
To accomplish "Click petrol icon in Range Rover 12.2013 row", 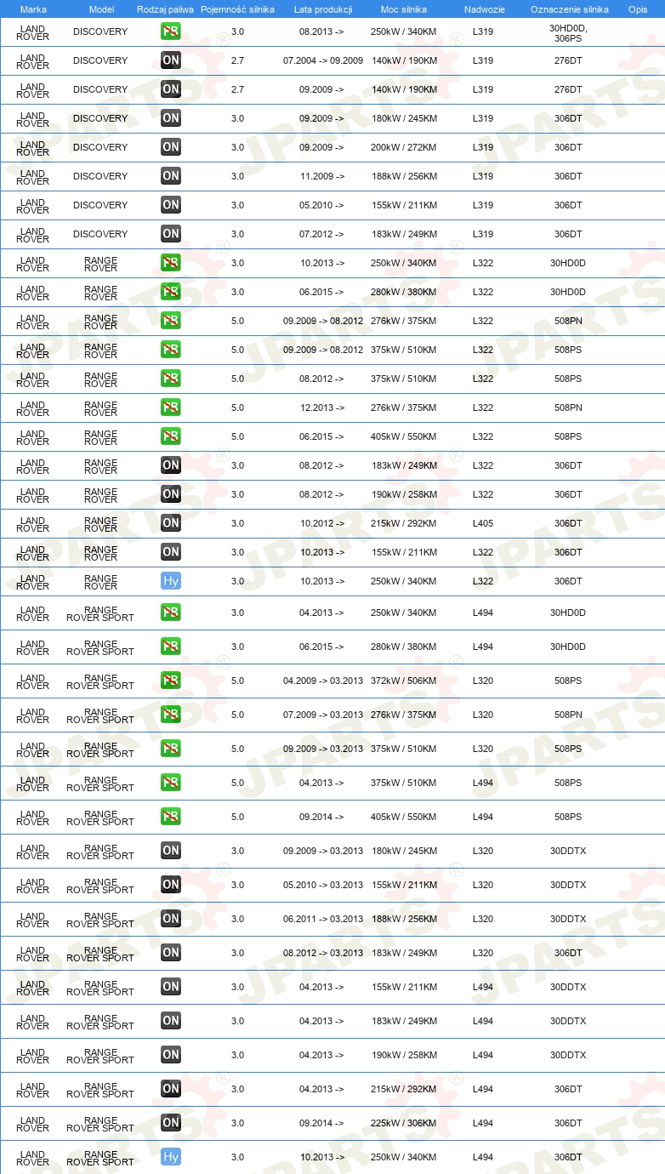I will pyautogui.click(x=171, y=407).
